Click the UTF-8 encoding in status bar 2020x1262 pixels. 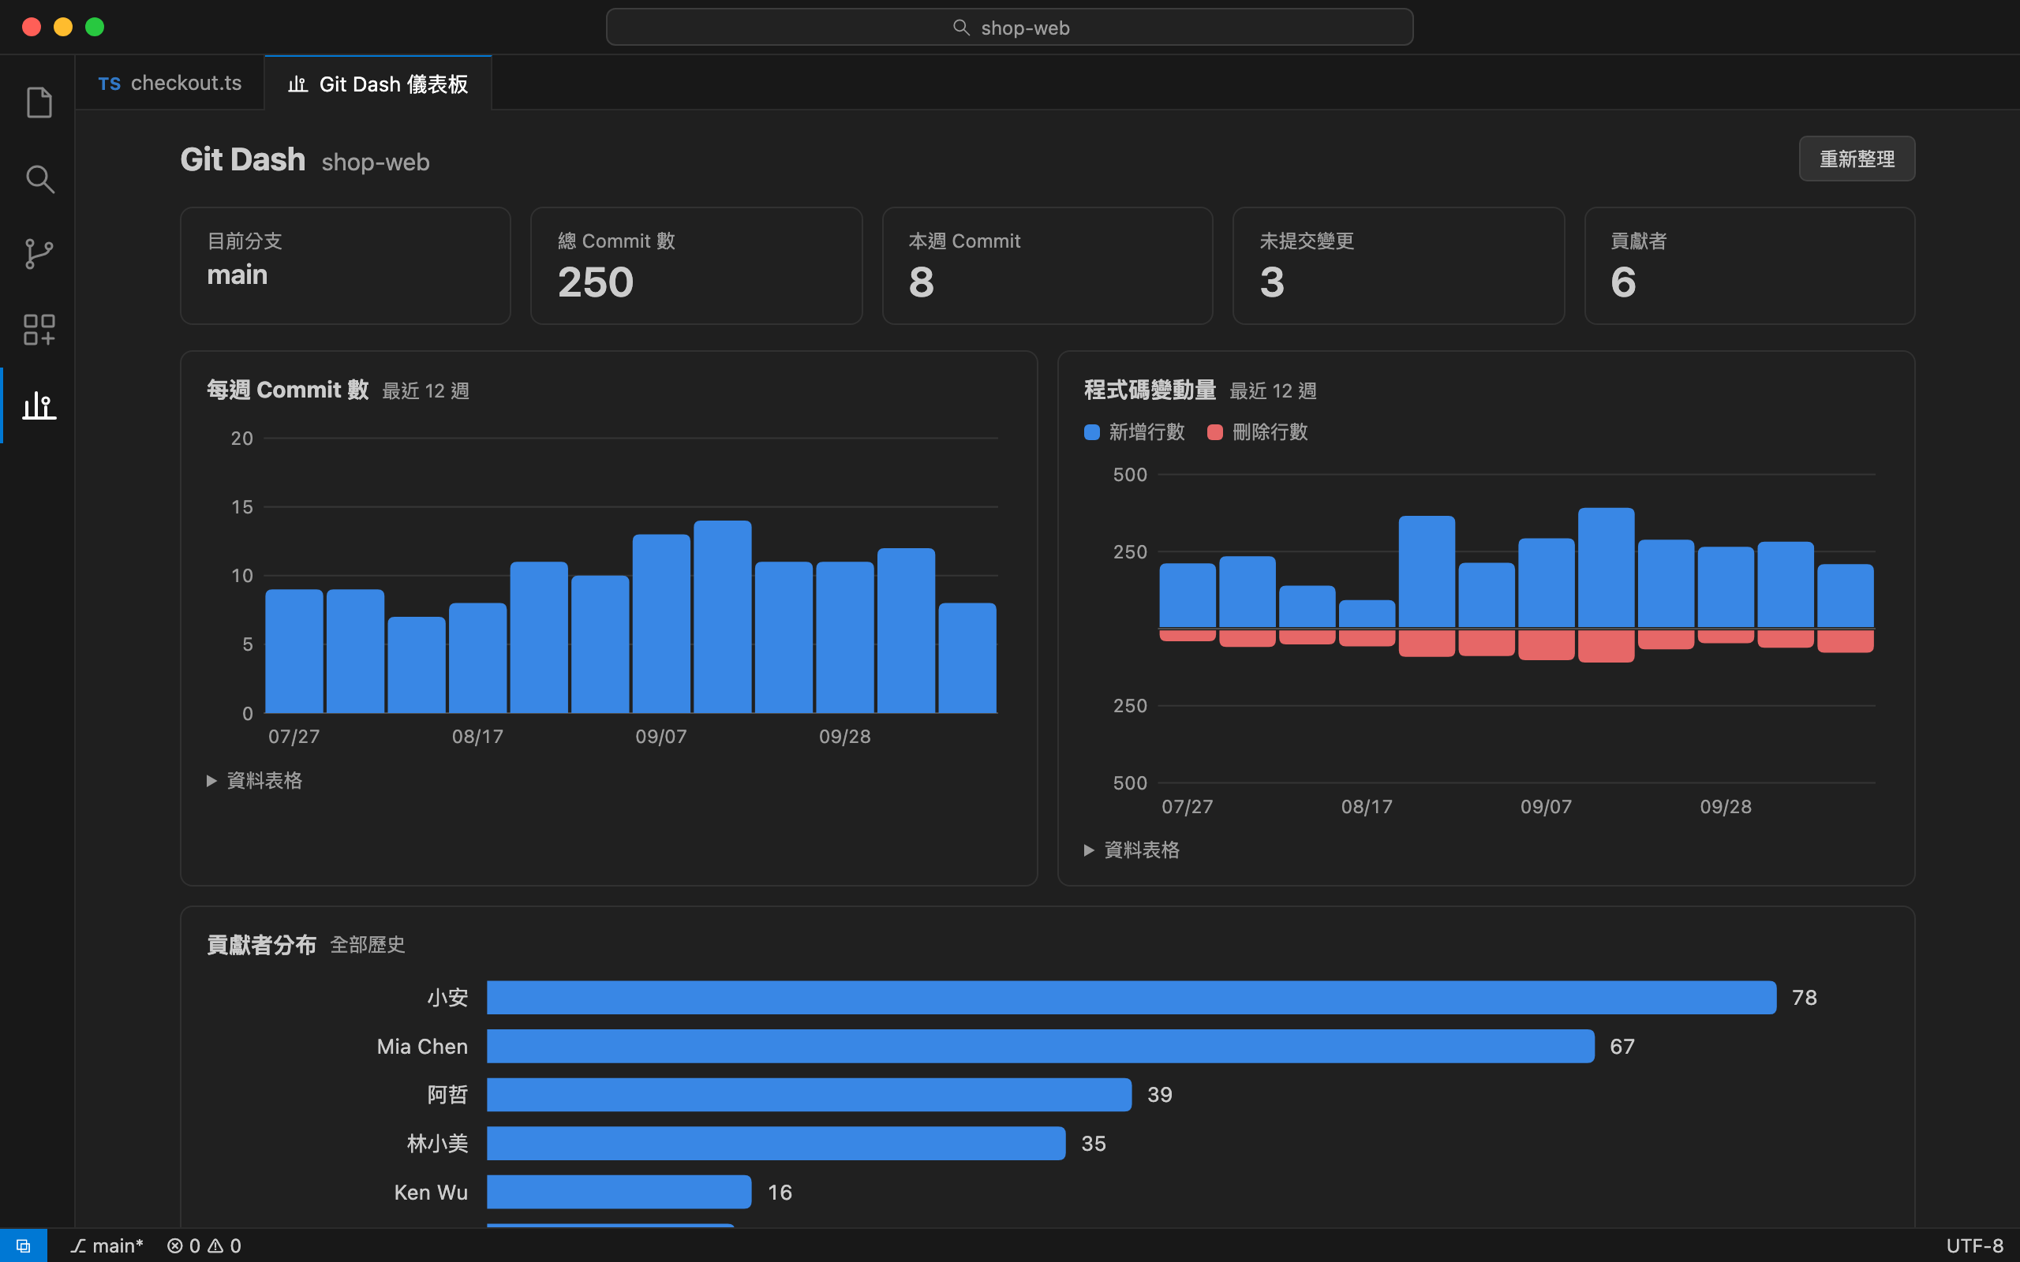1974,1245
